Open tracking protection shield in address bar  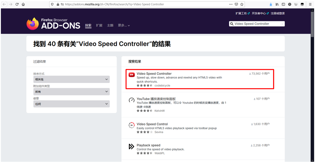pyautogui.click(x=53, y=4)
